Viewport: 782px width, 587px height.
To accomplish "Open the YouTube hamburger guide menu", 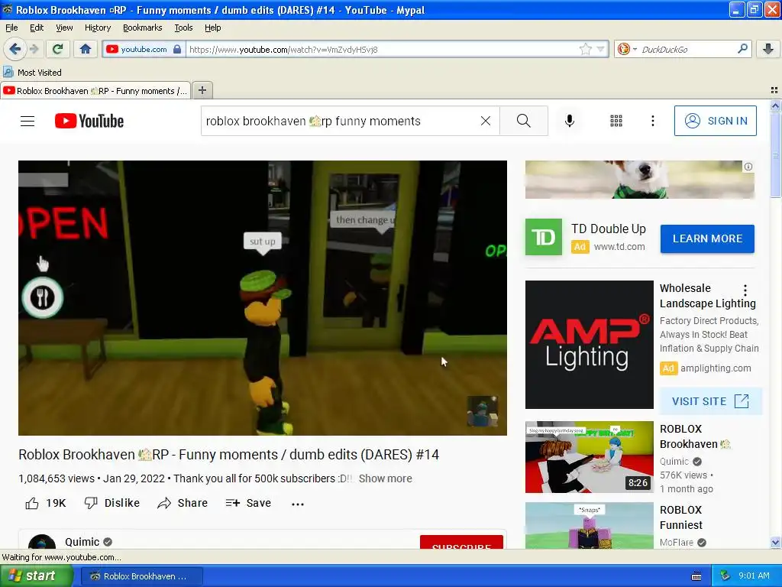I will [27, 121].
